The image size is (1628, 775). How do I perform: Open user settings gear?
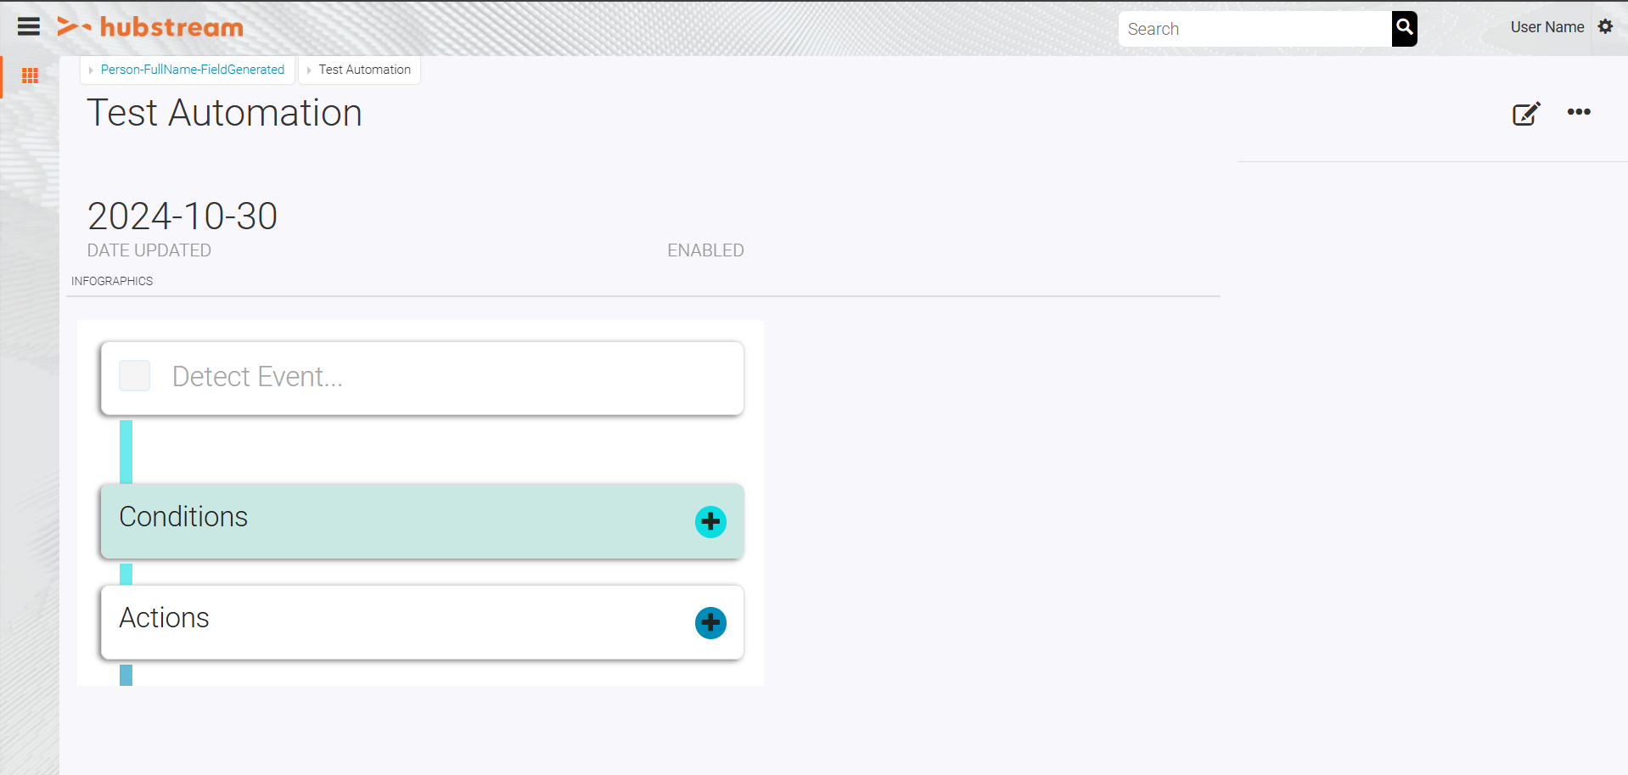tap(1605, 26)
